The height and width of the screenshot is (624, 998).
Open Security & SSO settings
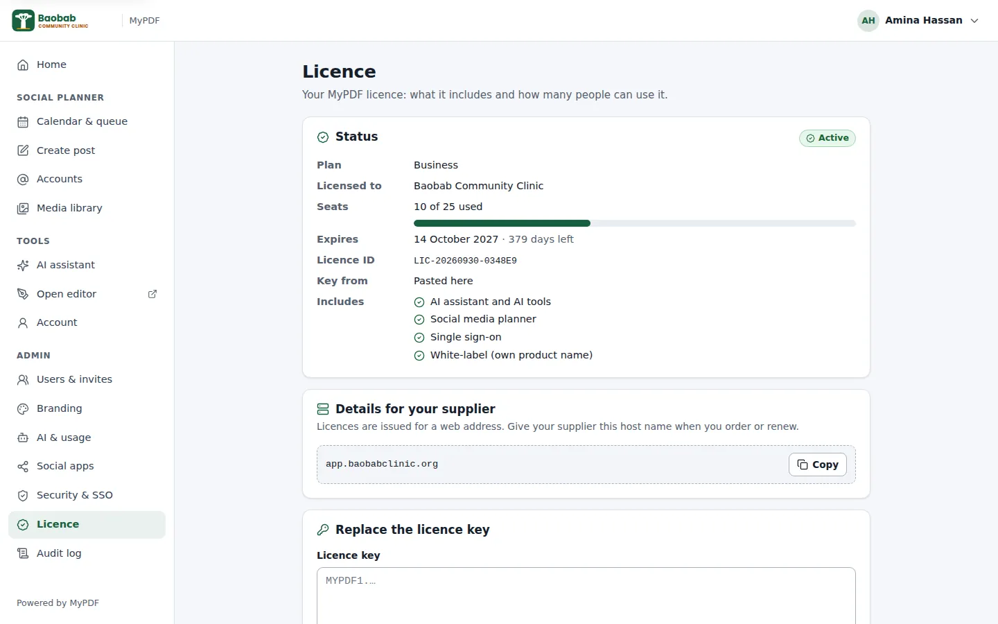(87, 495)
